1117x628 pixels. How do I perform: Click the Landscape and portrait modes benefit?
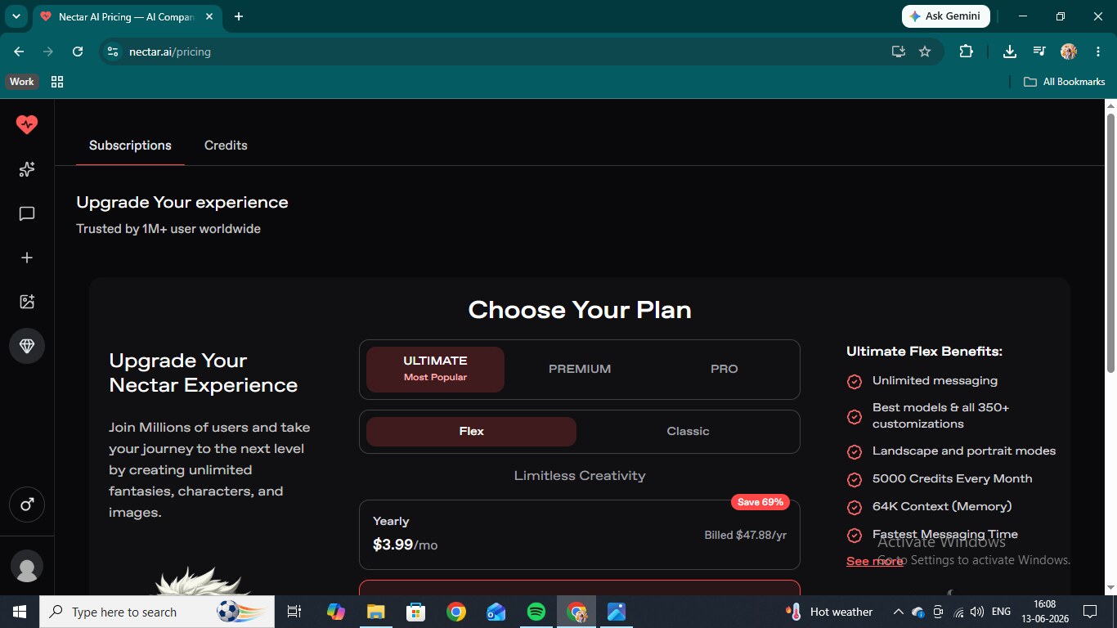[x=964, y=451]
